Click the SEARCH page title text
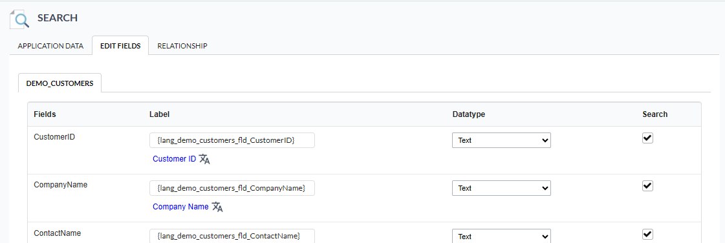This screenshot has height=243, width=725. point(58,18)
